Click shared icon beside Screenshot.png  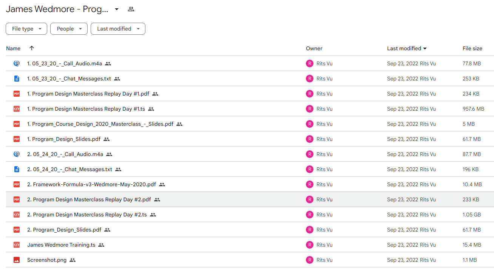(x=73, y=260)
